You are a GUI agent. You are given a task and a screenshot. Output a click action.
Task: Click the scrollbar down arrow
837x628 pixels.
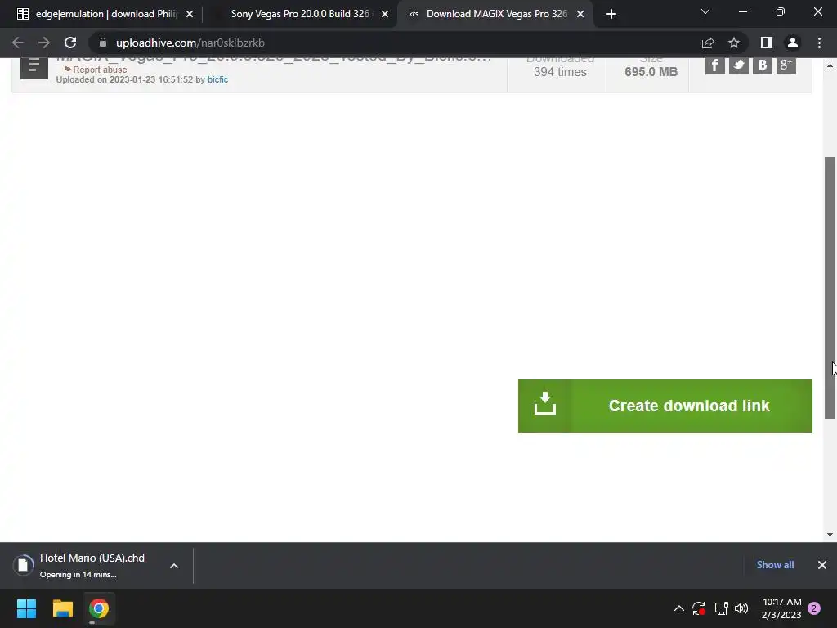(x=830, y=535)
